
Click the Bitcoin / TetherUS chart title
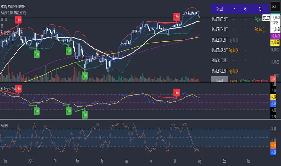point(13,7)
